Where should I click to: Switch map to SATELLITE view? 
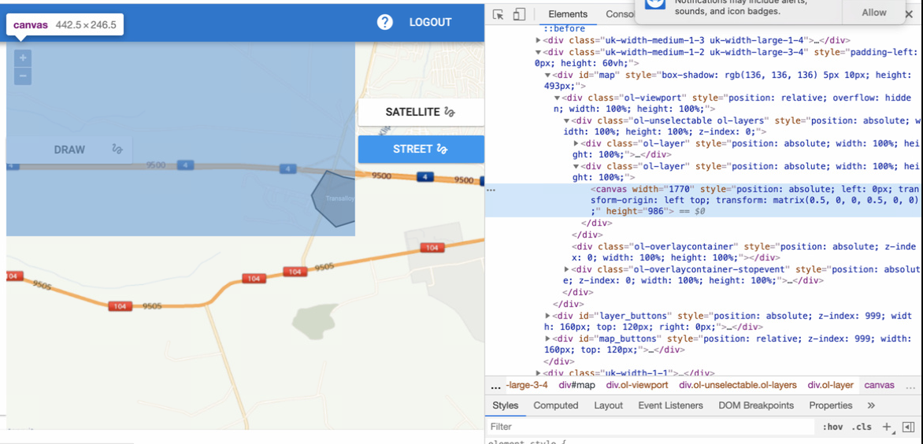pos(421,112)
